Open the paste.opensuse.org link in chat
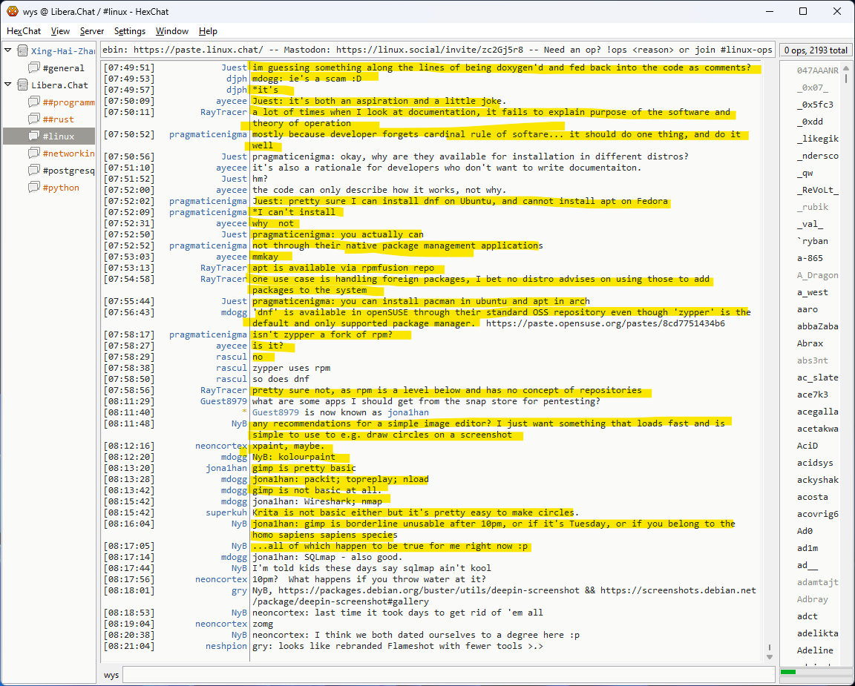Image resolution: width=855 pixels, height=686 pixels. click(x=605, y=323)
